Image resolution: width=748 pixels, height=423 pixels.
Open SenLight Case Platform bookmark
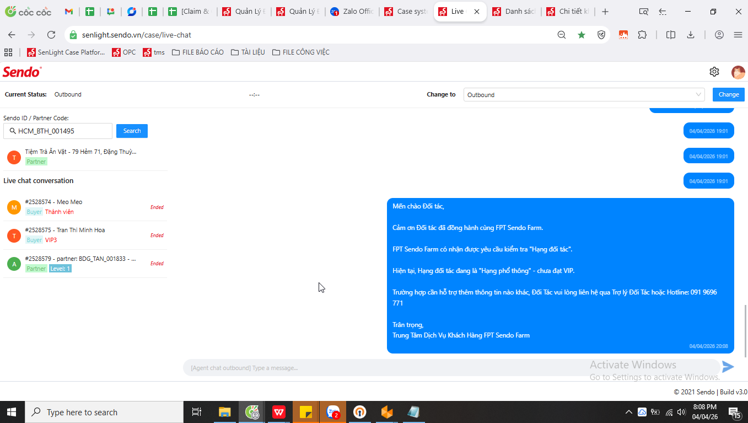tap(66, 52)
